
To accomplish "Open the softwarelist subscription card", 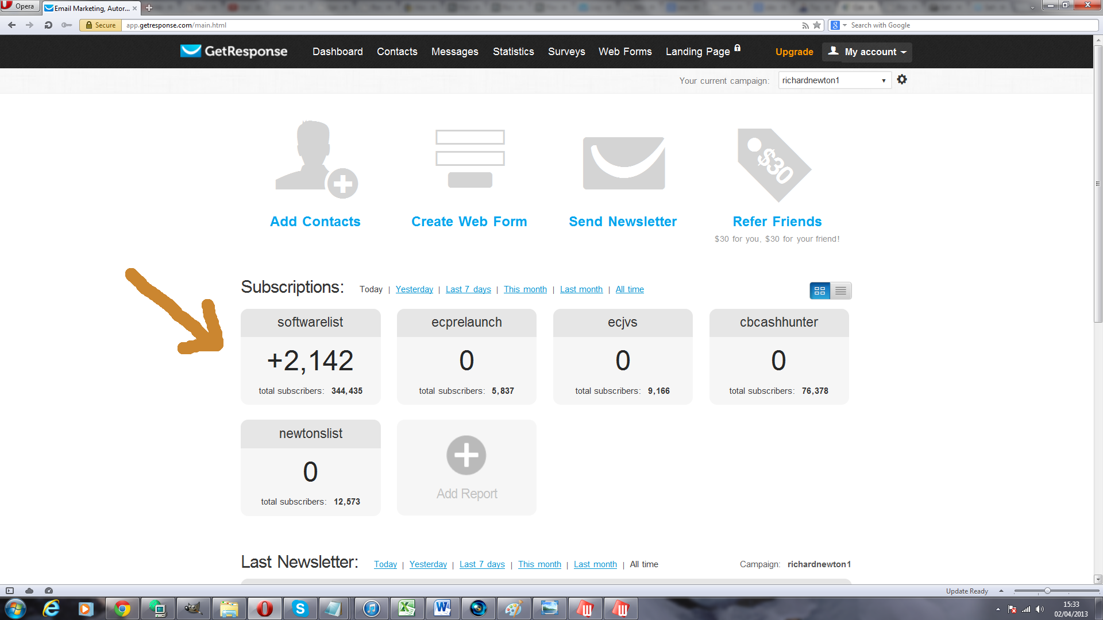I will tap(310, 356).
